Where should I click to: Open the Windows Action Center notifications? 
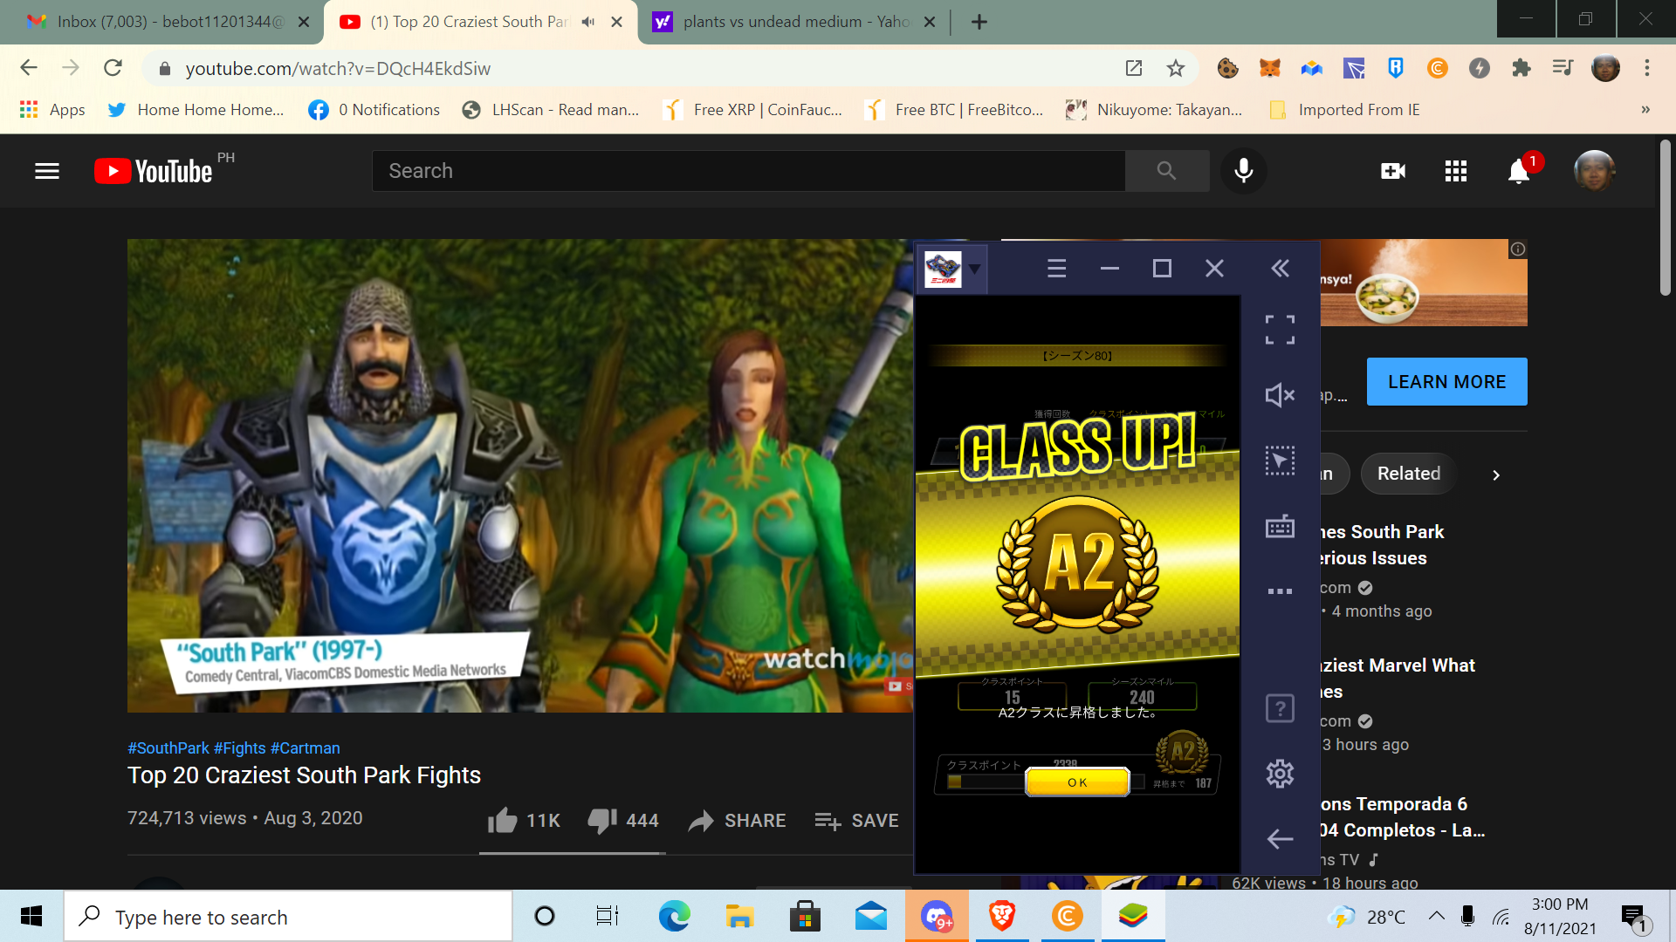1633,917
